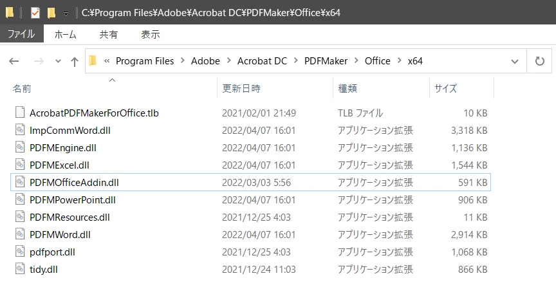
Task: Switch to the 表示 ribbon tab
Action: (x=151, y=34)
